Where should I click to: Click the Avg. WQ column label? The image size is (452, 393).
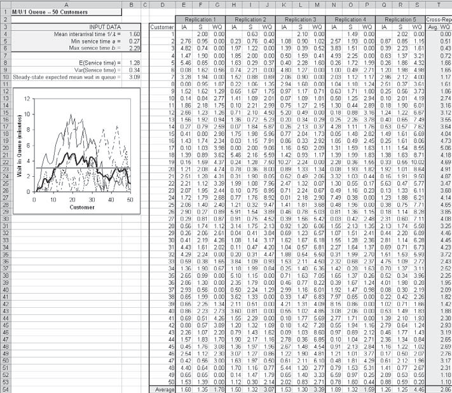(439, 27)
